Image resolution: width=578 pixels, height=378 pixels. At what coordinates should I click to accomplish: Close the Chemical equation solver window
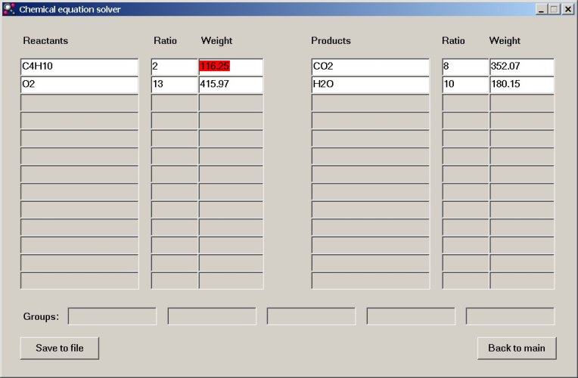568,9
